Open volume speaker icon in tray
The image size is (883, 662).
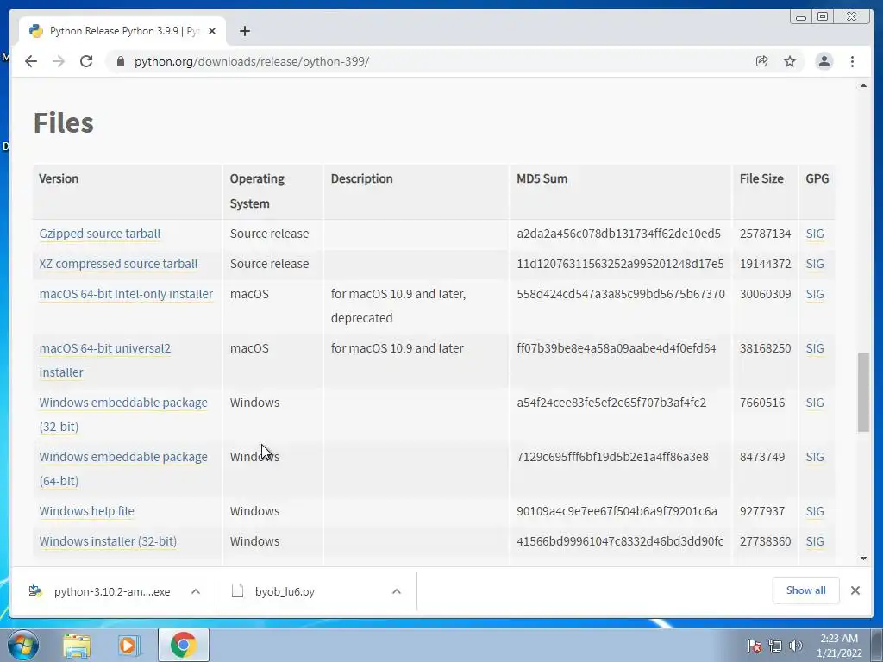point(795,646)
